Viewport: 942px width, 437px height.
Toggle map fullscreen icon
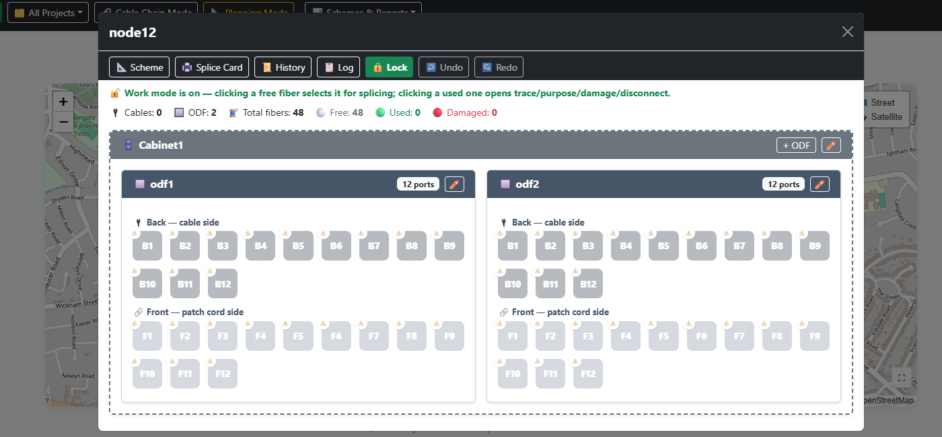(x=902, y=378)
